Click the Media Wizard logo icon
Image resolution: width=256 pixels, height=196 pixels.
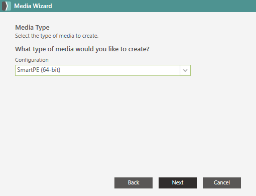click(7, 6)
